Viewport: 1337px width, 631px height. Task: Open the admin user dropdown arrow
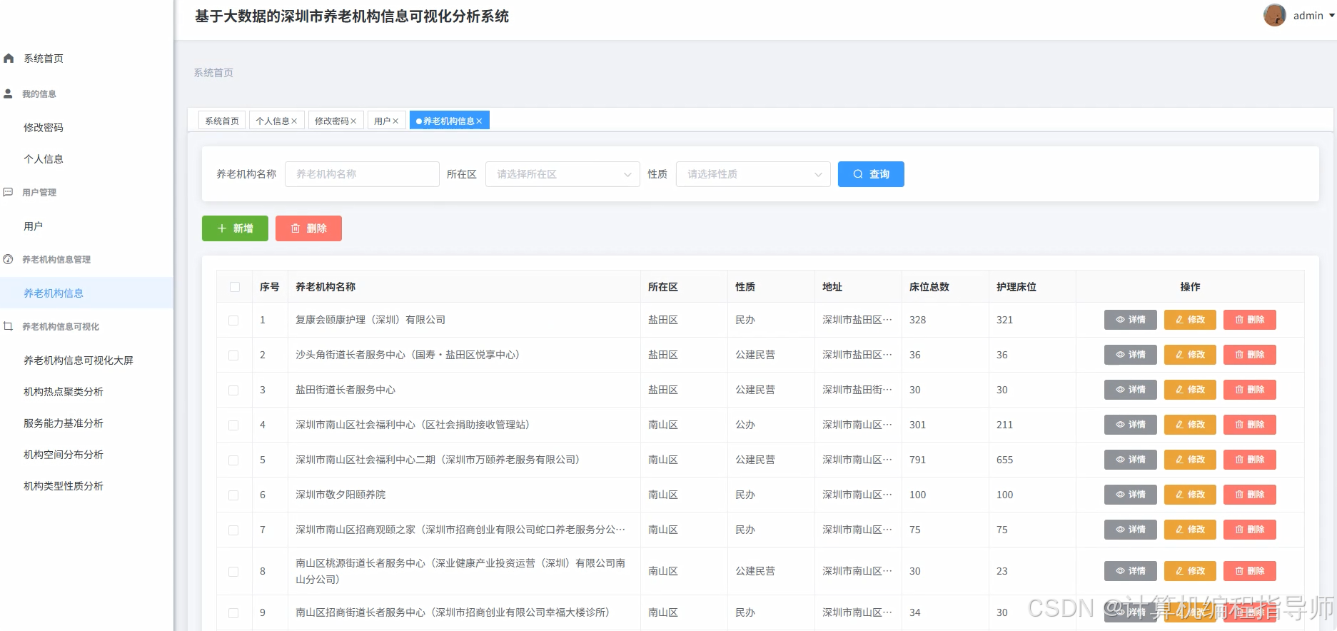click(x=1331, y=15)
